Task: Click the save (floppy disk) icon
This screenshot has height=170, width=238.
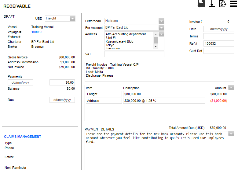Action: [201, 4]
